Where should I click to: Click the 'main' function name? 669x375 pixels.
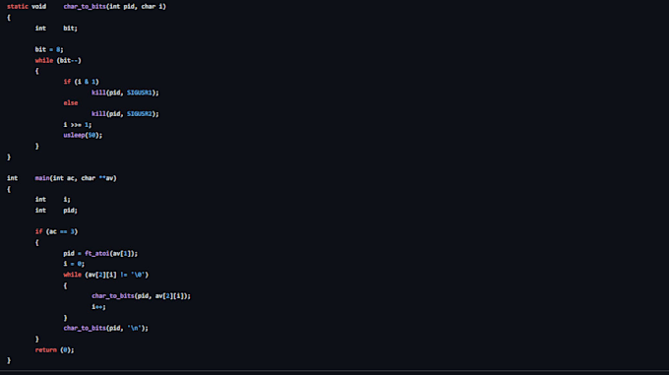point(42,178)
